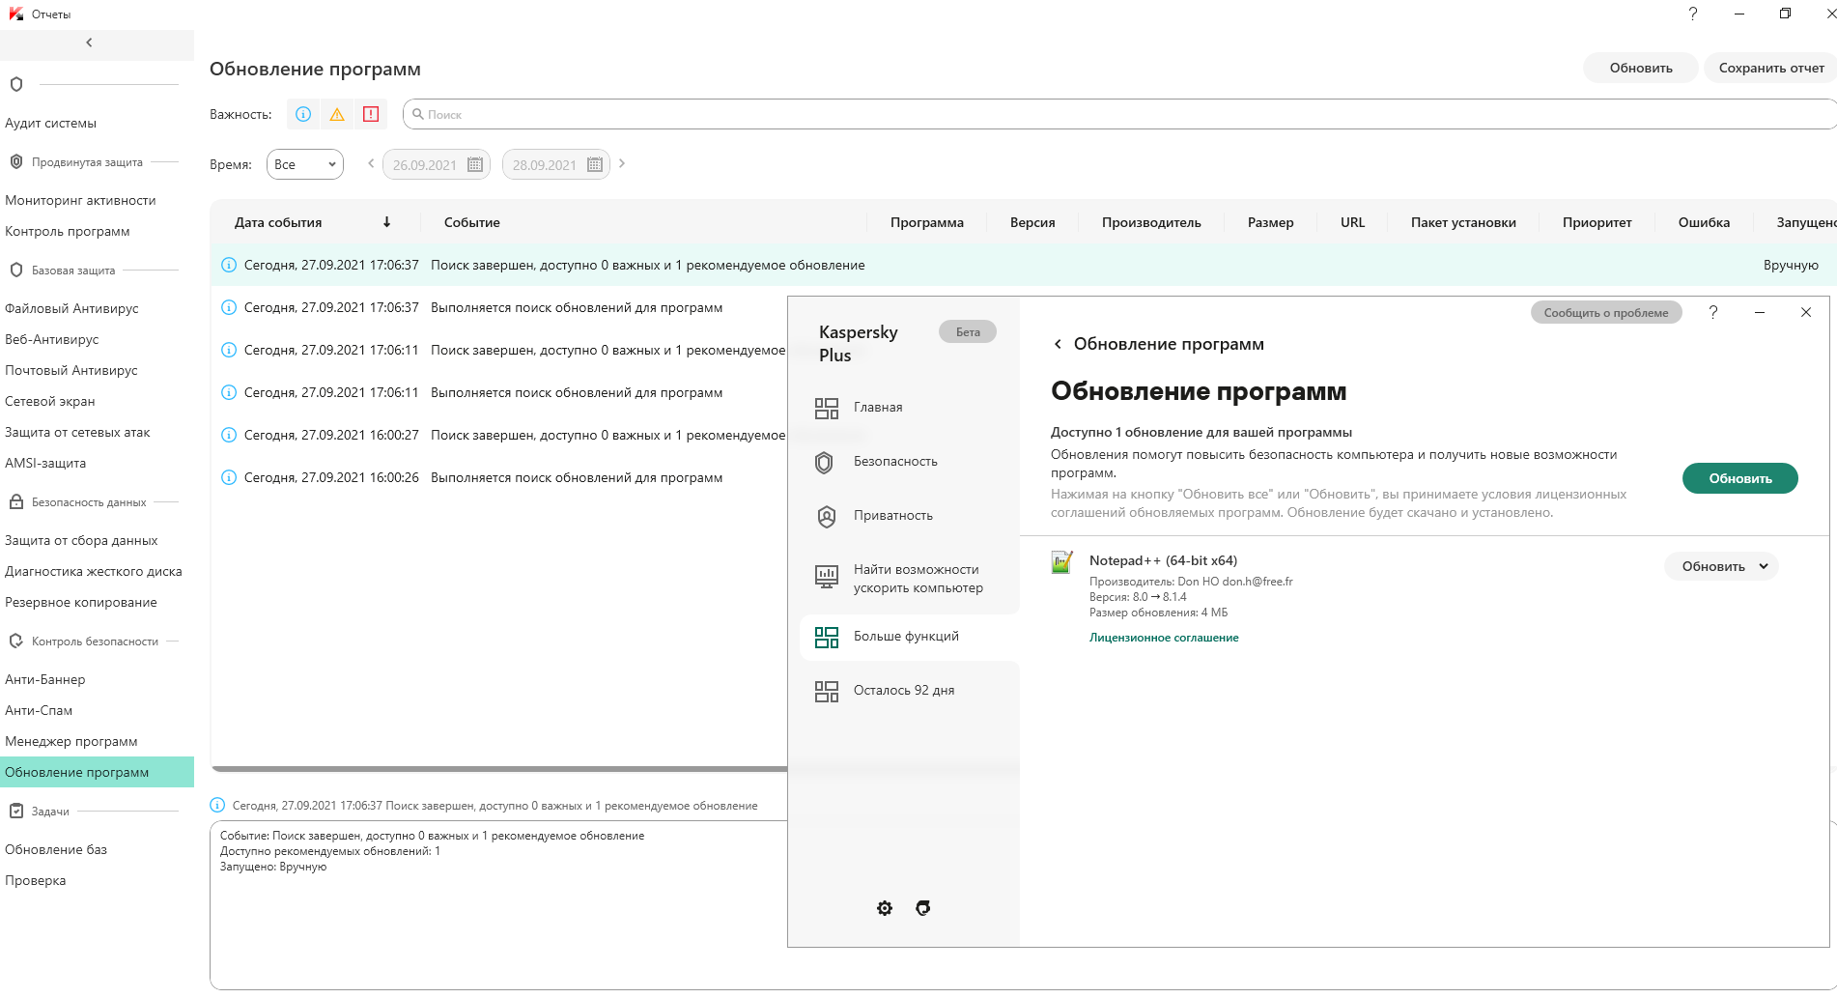Select the row 17:06:37 Выполняется поиск обновлений
The height and width of the screenshot is (998, 1837).
pyautogui.click(x=499, y=307)
